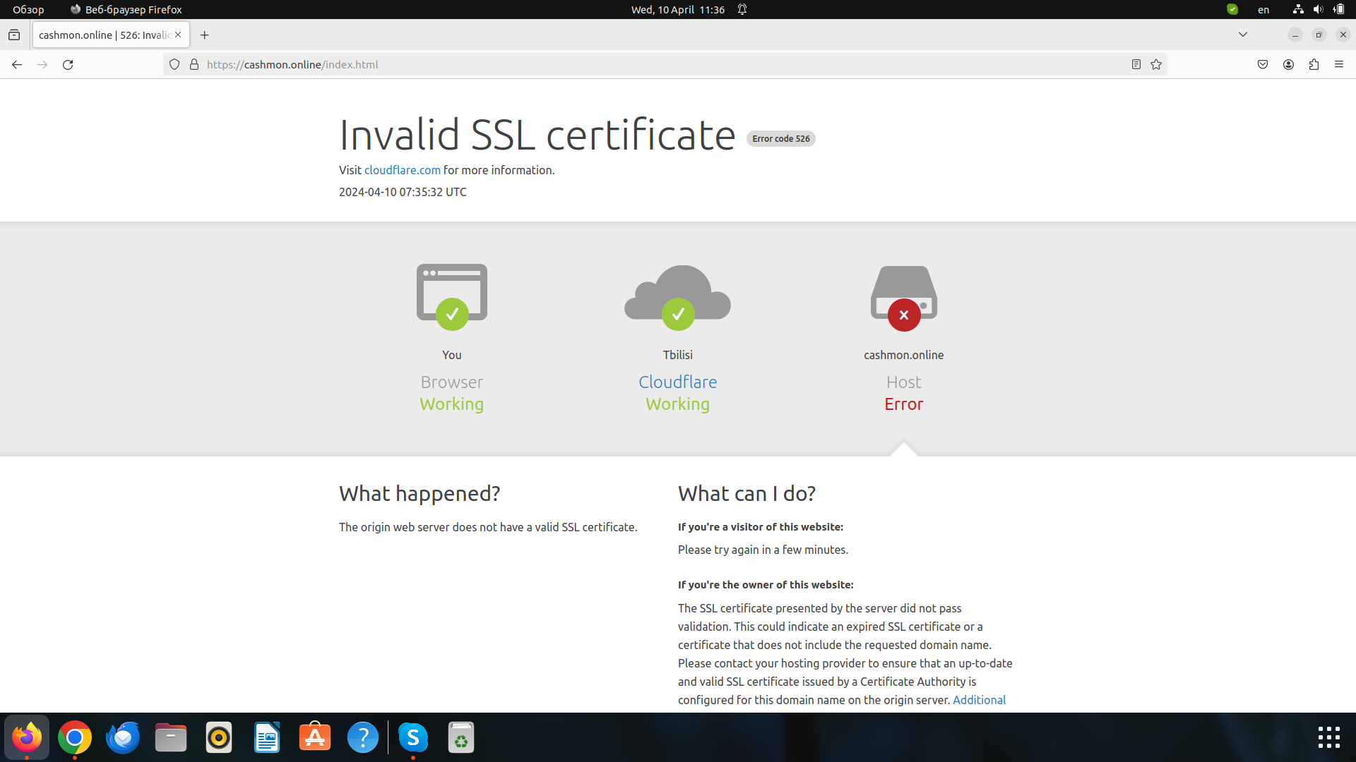Open the Help application in dock
Image resolution: width=1356 pixels, height=762 pixels.
point(363,737)
